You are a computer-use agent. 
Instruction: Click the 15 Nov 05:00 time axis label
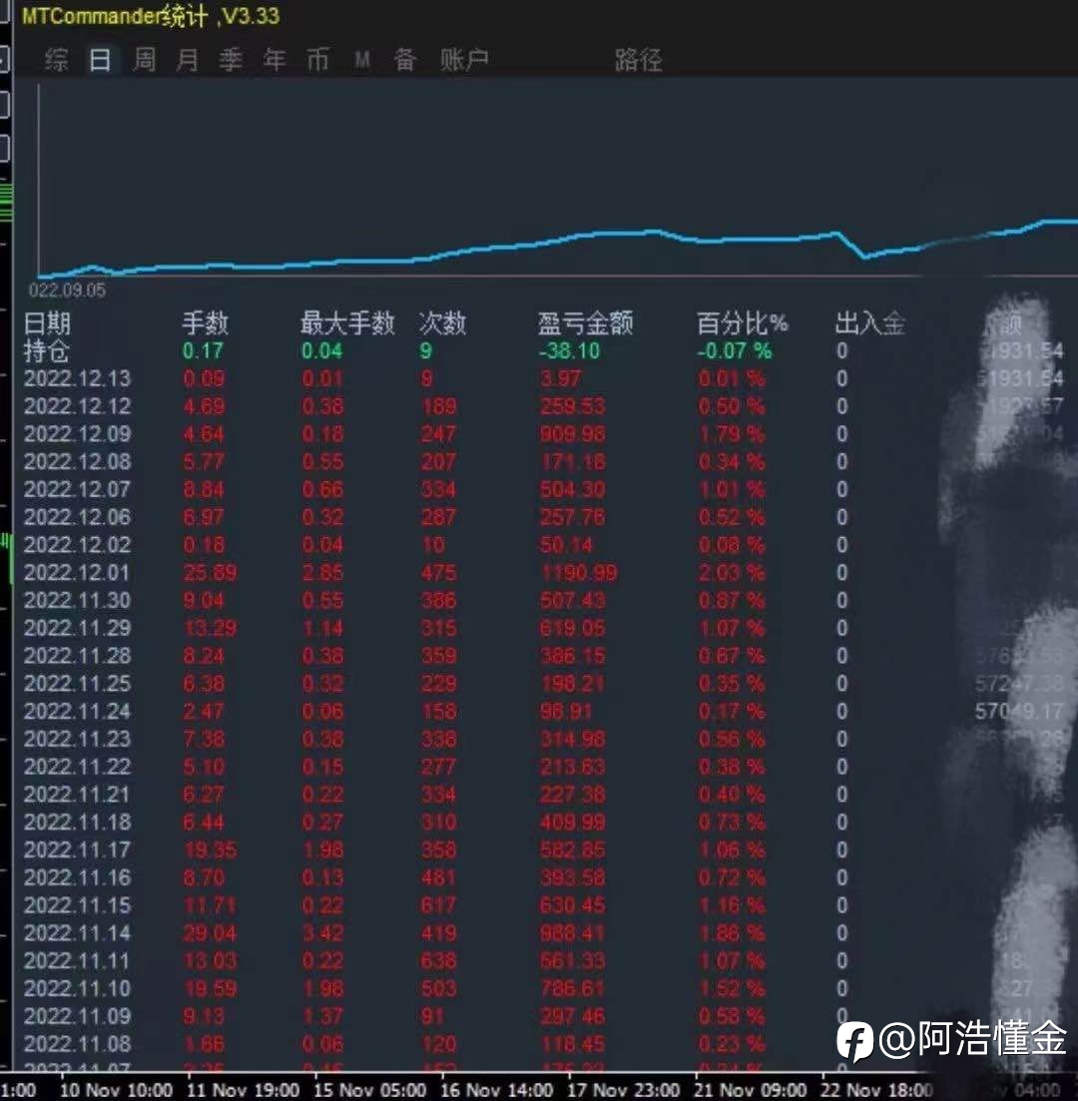tap(370, 1090)
